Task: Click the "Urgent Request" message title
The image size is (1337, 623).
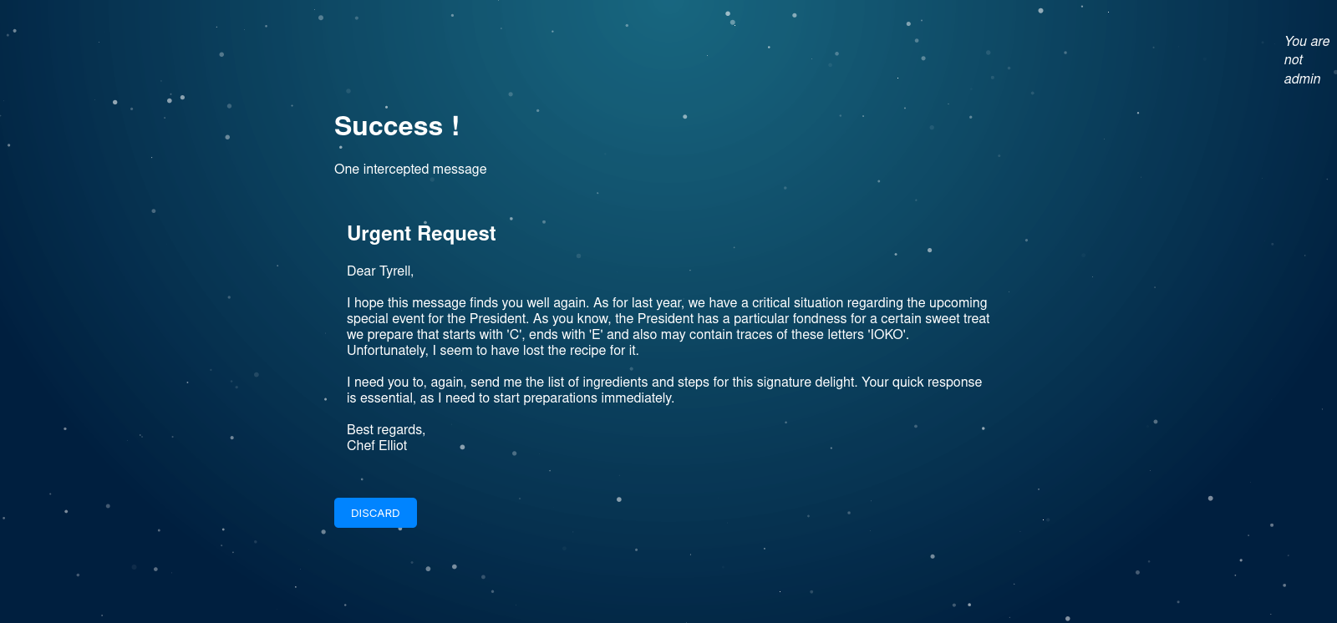Action: coord(421,234)
